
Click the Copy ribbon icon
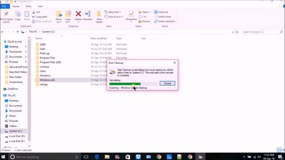coord(18,14)
